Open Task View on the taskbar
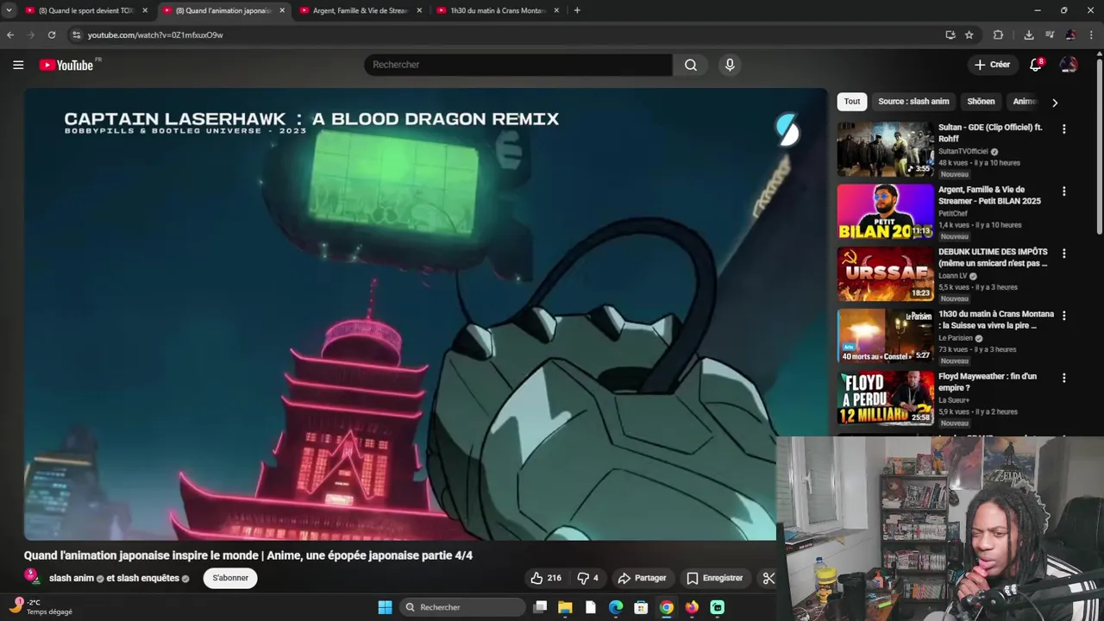Viewport: 1104px width, 621px height. click(540, 607)
